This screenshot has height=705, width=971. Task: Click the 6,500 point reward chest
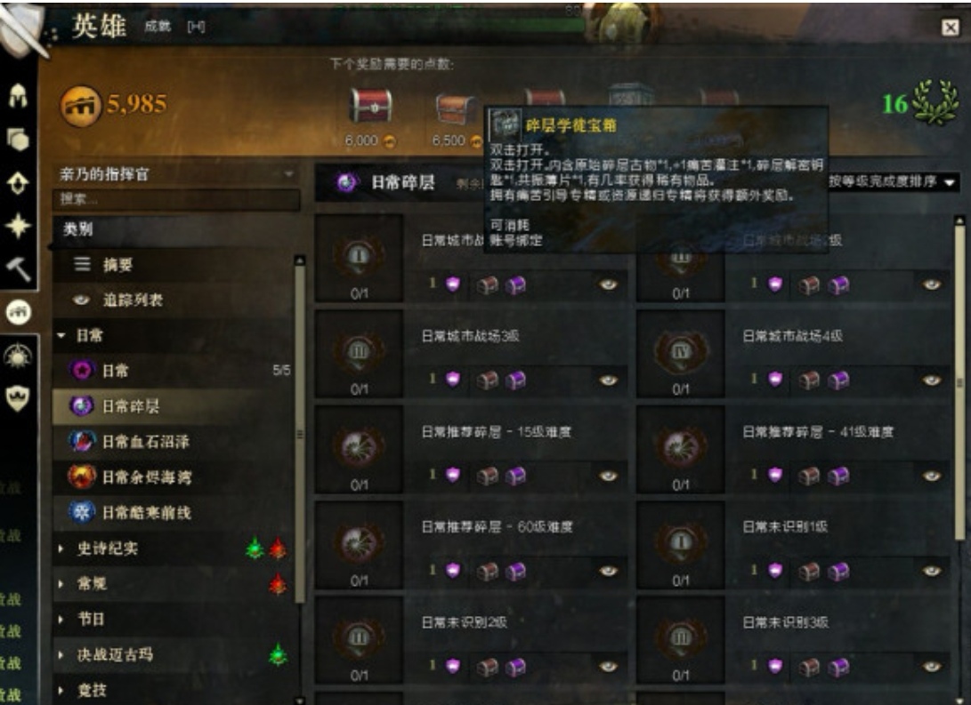pos(455,109)
